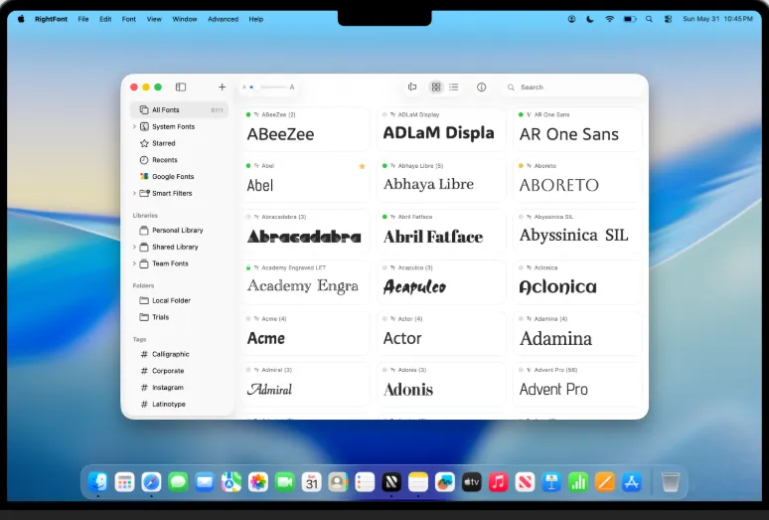
Task: Open Finder in the dock
Action: pyautogui.click(x=98, y=482)
